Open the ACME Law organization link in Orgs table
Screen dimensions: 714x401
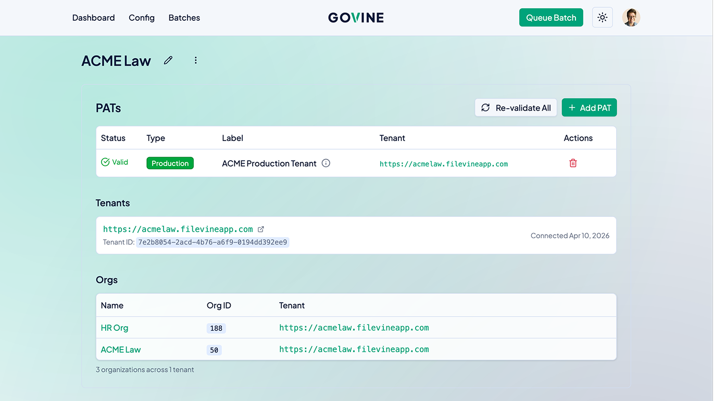click(x=121, y=350)
